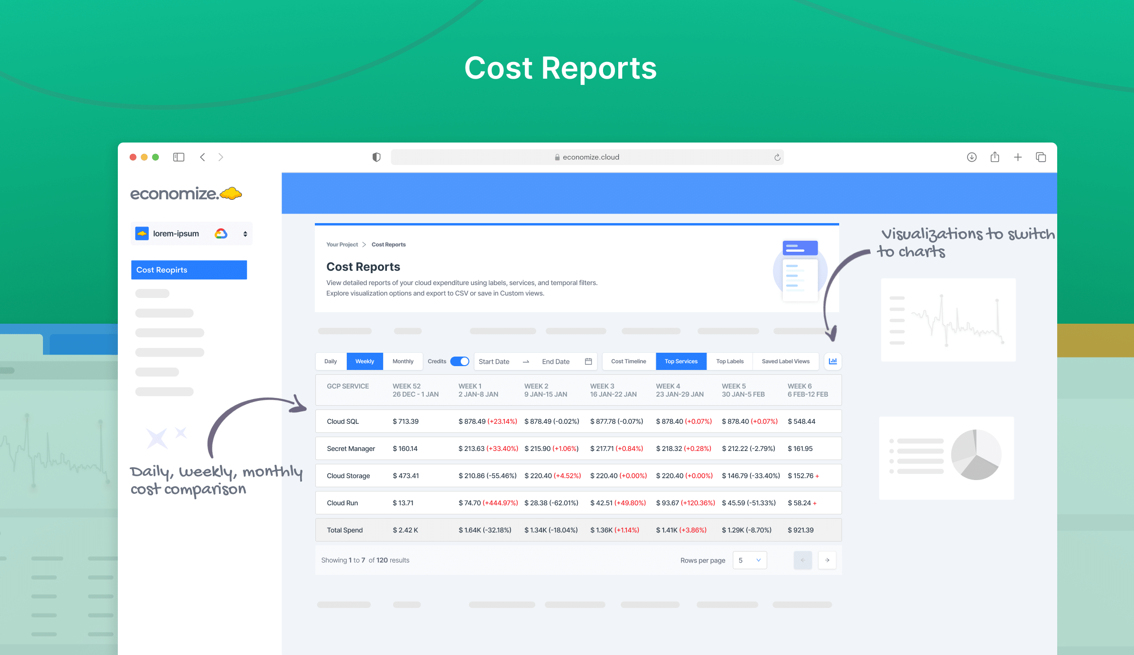
Task: Select the Cloud SQL row label
Action: [343, 421]
